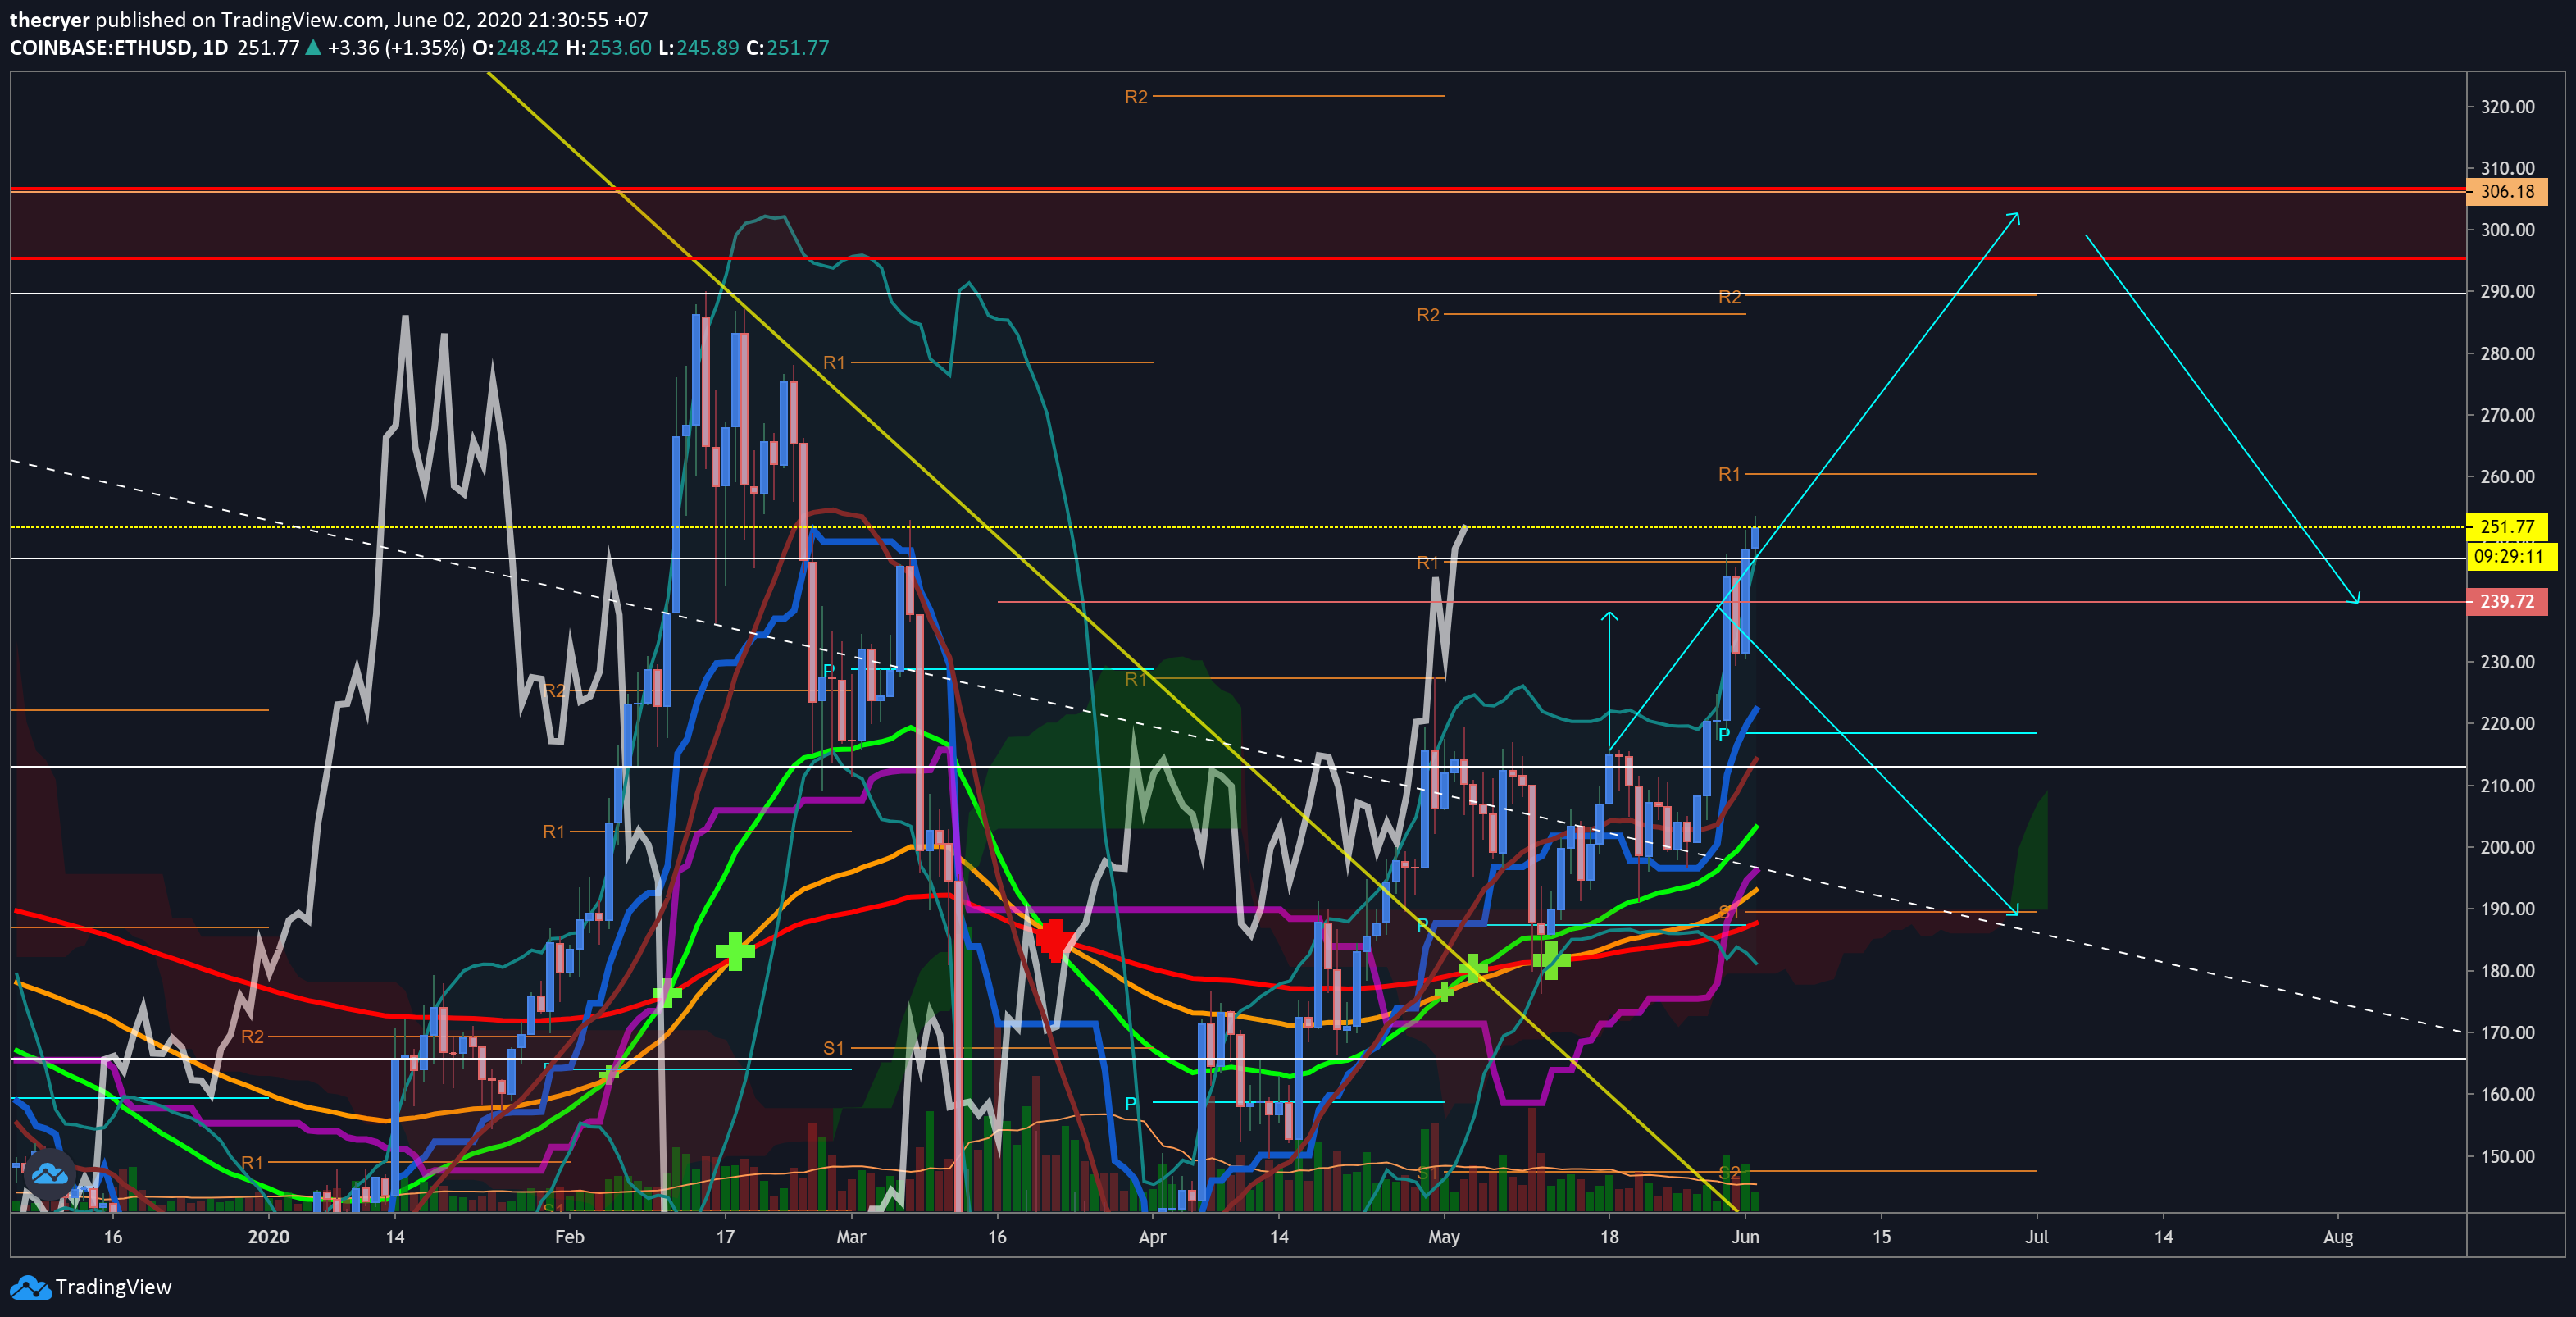Click 190.00 on the price axis

pyautogui.click(x=2507, y=908)
